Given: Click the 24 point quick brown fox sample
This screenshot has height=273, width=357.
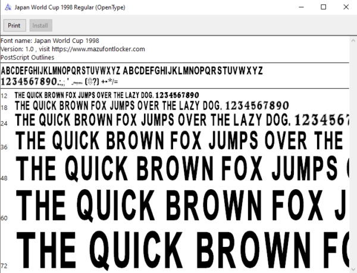Looking at the screenshot, I should click(182, 120).
